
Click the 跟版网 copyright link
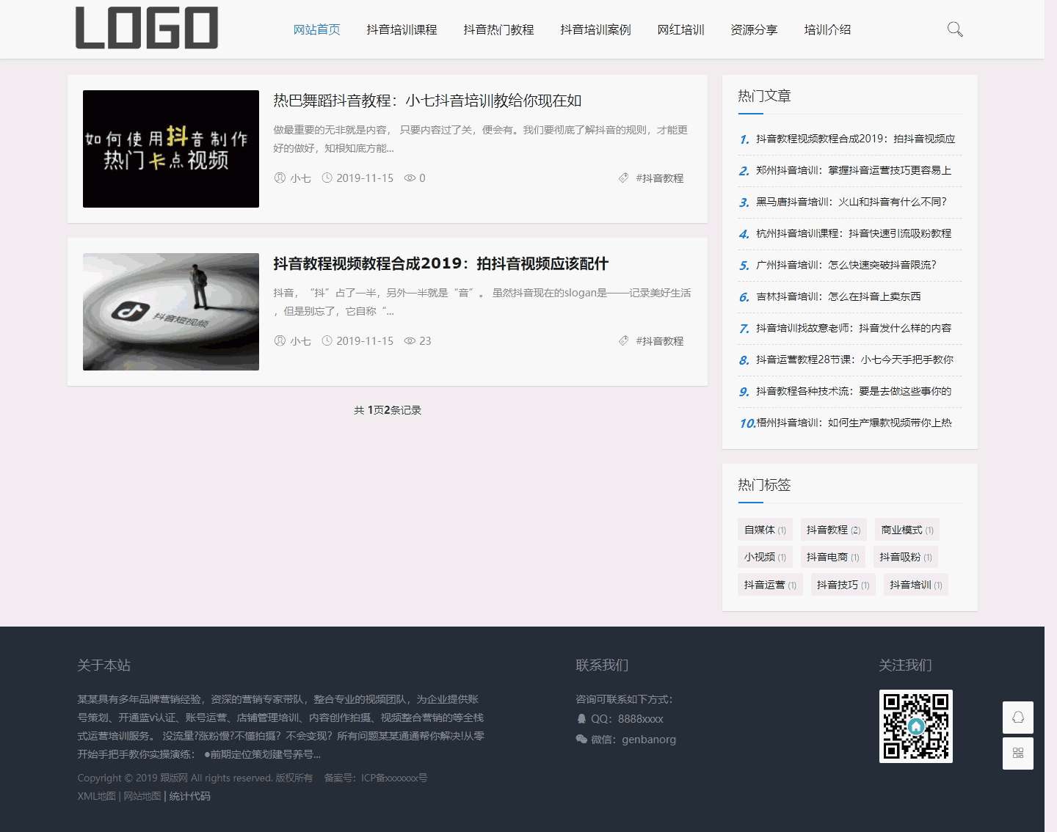[174, 778]
